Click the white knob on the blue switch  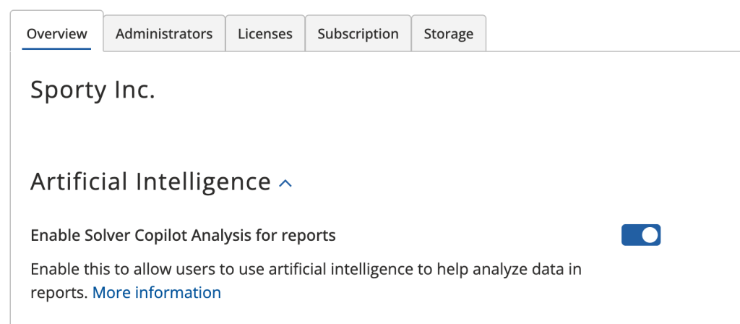tap(650, 235)
